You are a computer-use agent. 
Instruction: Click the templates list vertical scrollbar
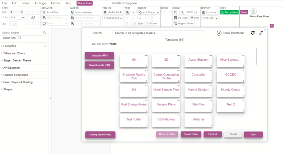coord(256,56)
